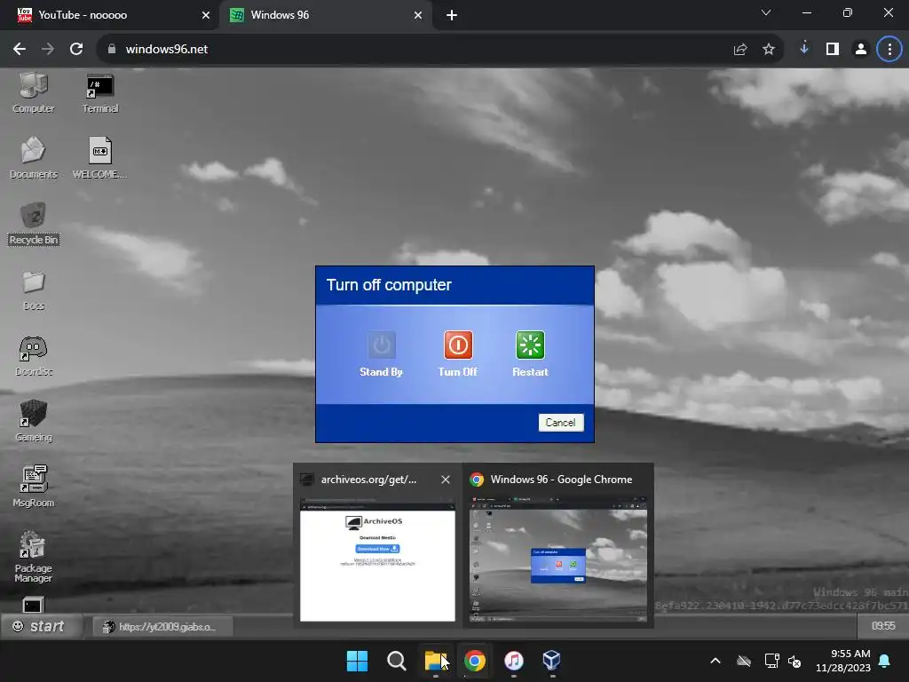Open Windows 11 Start button

pos(357,661)
